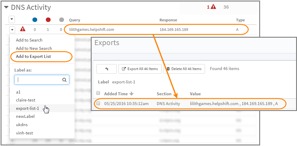Select the export-list-1 label in dropdown
This screenshot has width=297, height=146.
27,108
